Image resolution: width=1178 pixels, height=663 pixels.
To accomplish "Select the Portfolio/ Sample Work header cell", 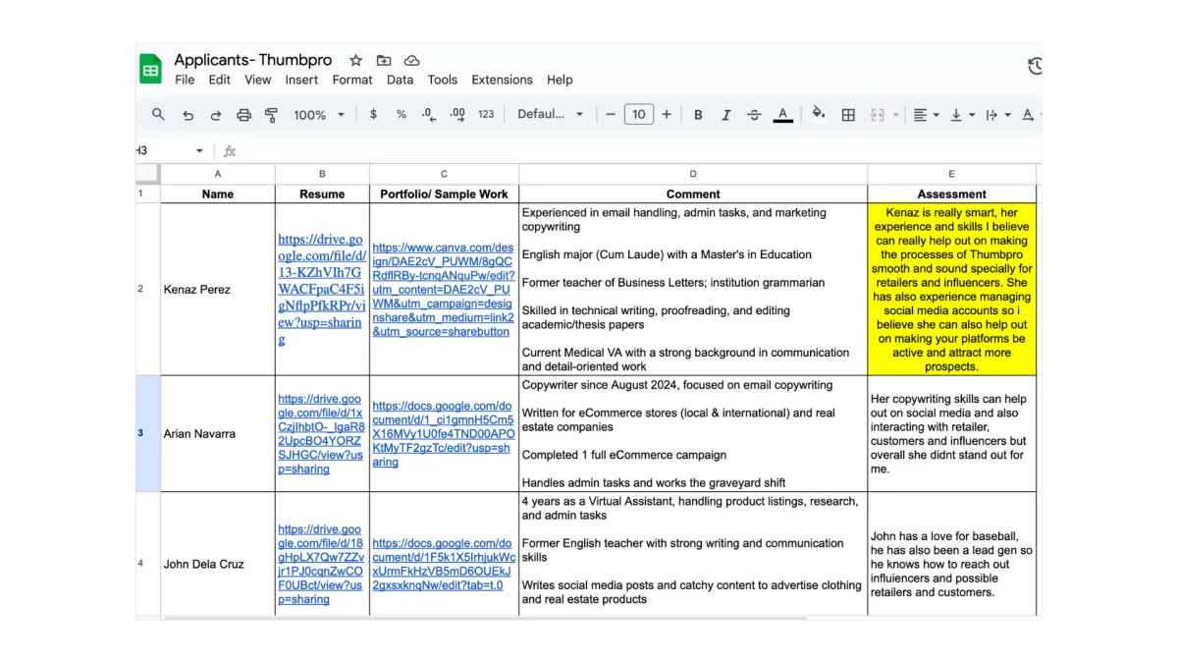I will (445, 193).
